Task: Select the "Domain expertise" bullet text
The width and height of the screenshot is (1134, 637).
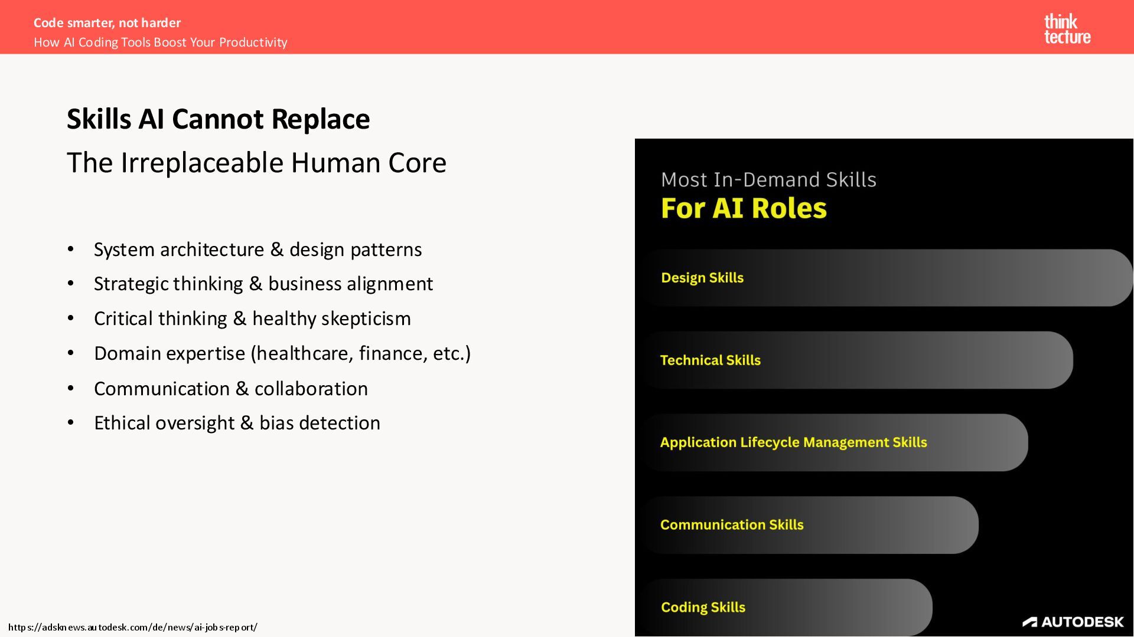Action: point(282,353)
